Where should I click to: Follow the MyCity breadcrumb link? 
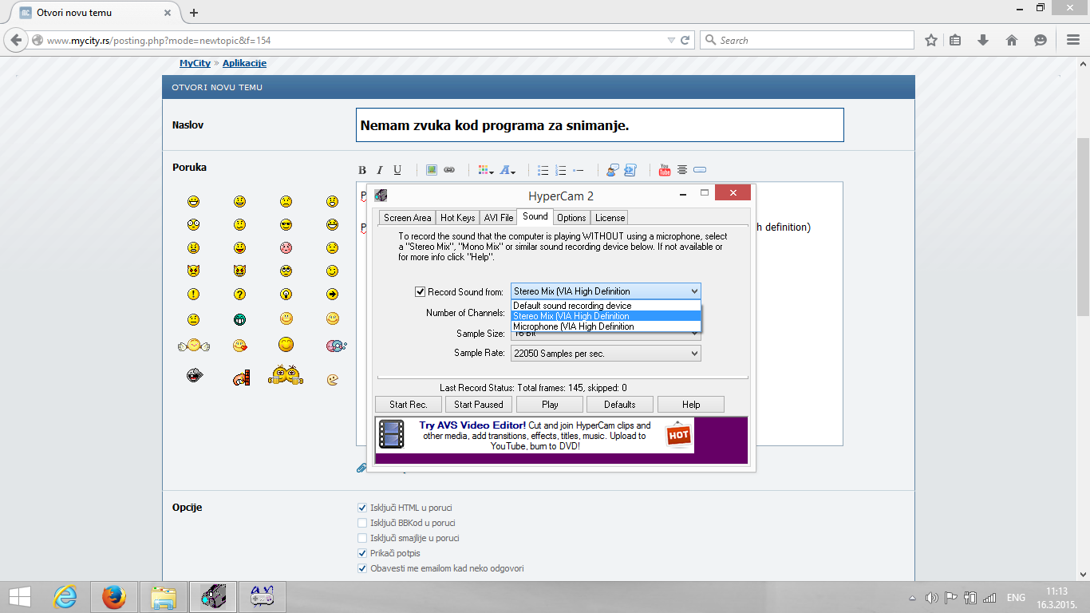pos(195,63)
